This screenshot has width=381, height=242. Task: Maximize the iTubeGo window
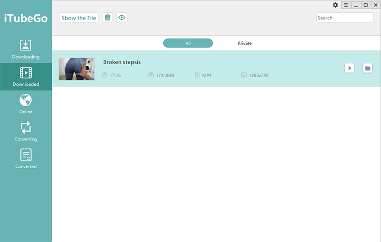pyautogui.click(x=365, y=5)
